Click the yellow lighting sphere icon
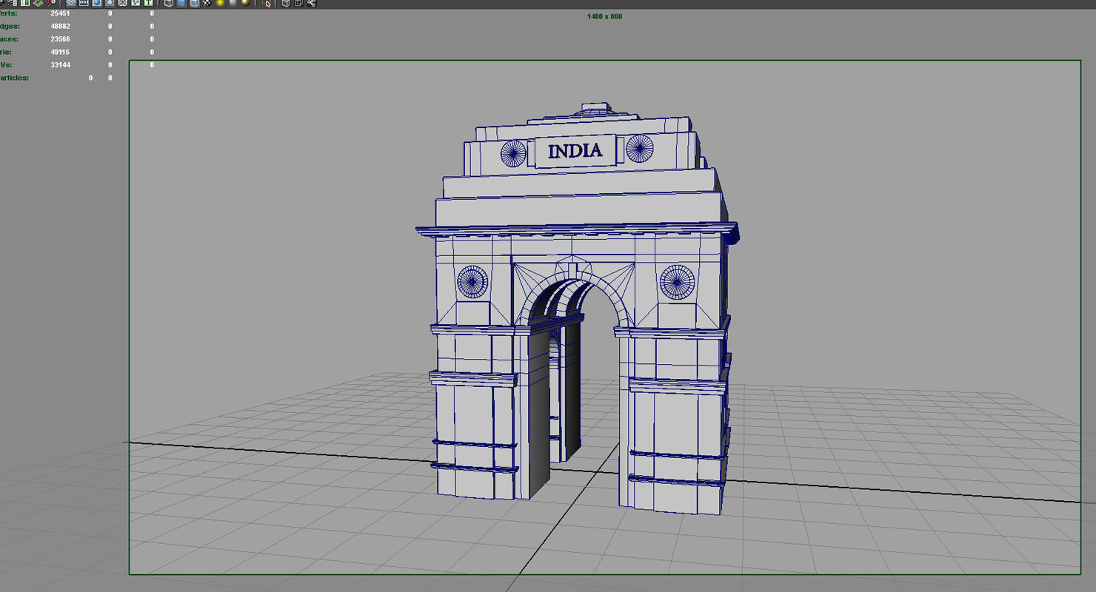This screenshot has height=592, width=1096. pyautogui.click(x=220, y=4)
